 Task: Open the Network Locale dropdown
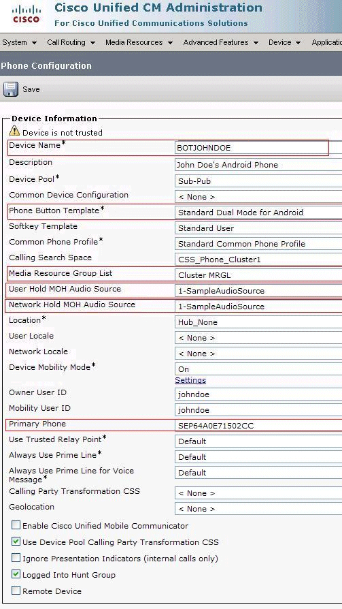pyautogui.click(x=258, y=354)
